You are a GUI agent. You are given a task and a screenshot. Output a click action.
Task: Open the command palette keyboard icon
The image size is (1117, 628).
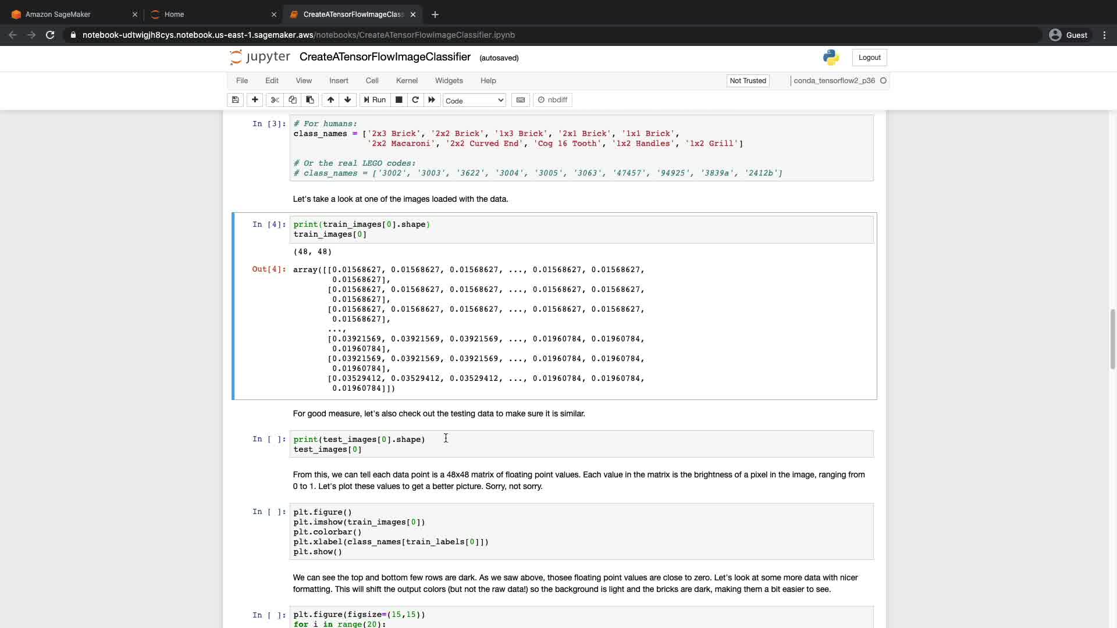click(x=521, y=100)
